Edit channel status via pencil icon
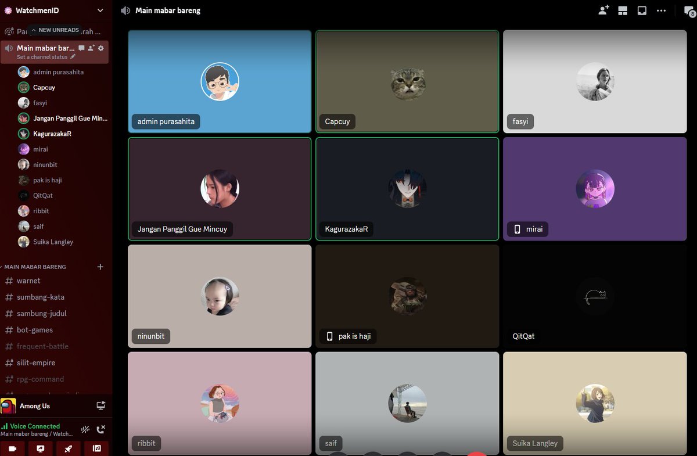The width and height of the screenshot is (697, 456). (73, 57)
